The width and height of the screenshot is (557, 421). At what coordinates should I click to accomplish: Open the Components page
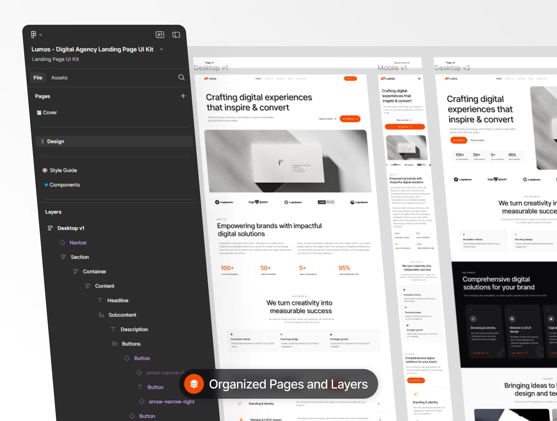pyautogui.click(x=65, y=185)
